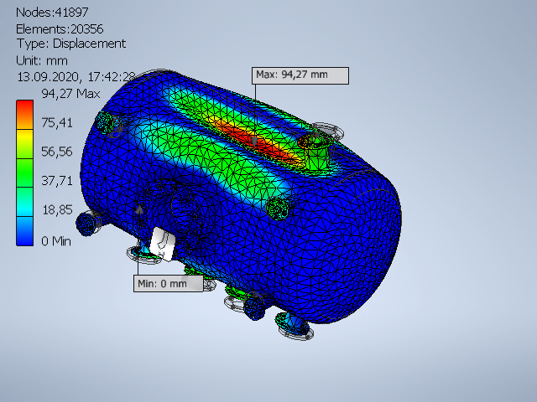Click the '94,27 Max' legend value
Screen dimensions: 537x402
coord(70,94)
